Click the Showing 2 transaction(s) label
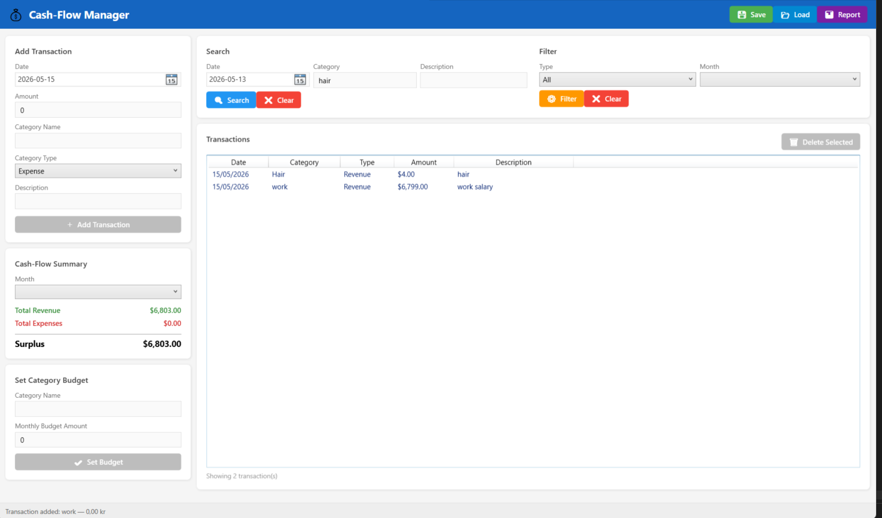 242,476
